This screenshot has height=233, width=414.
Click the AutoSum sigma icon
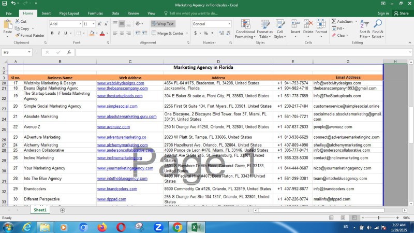click(333, 22)
